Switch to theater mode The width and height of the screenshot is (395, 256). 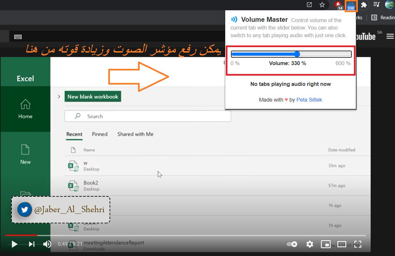pyautogui.click(x=342, y=244)
